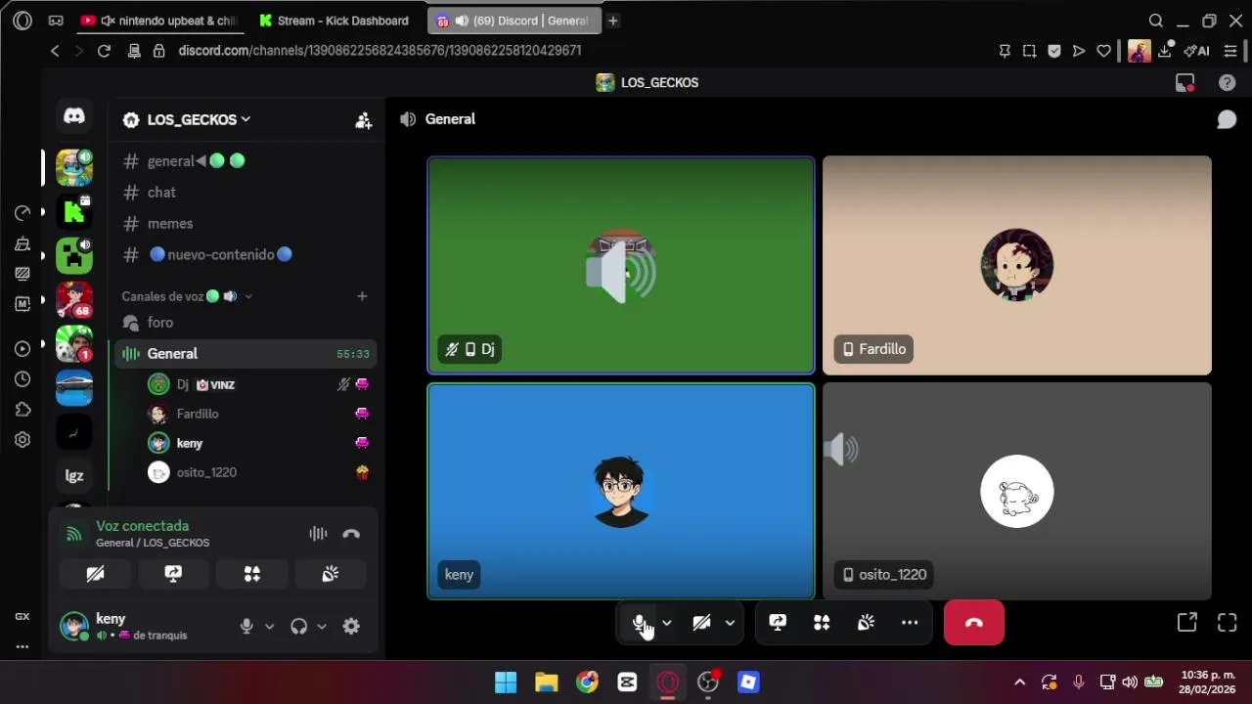Open File Explorer from taskbar
The width and height of the screenshot is (1252, 704).
pos(546,682)
